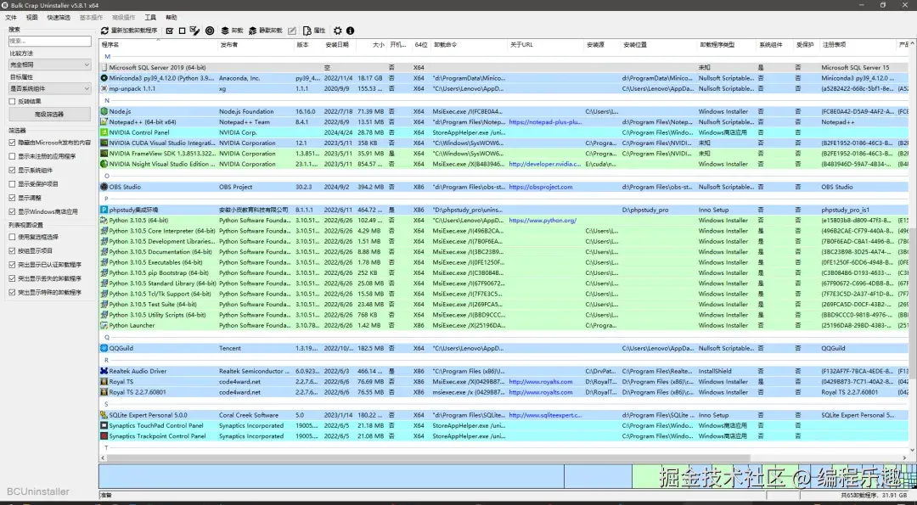Click the Python 3.10.5 (64-bit) row icon
The width and height of the screenshot is (917, 505).
pyautogui.click(x=104, y=221)
